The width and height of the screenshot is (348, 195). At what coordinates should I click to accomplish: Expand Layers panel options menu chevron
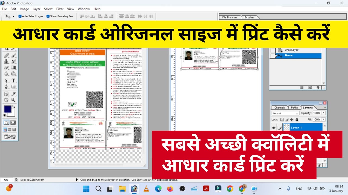325,107
